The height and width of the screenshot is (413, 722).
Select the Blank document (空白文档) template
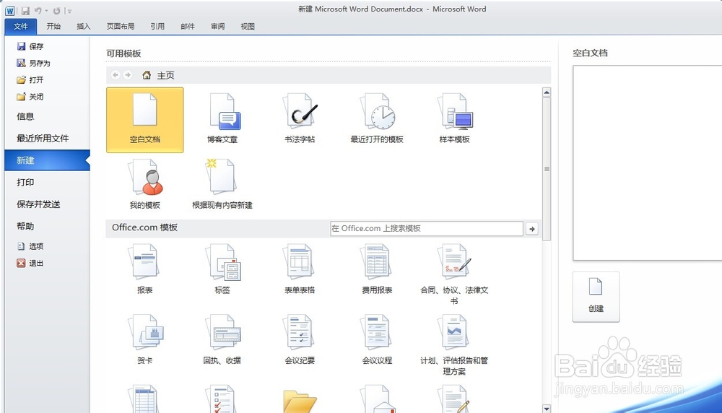pyautogui.click(x=144, y=120)
